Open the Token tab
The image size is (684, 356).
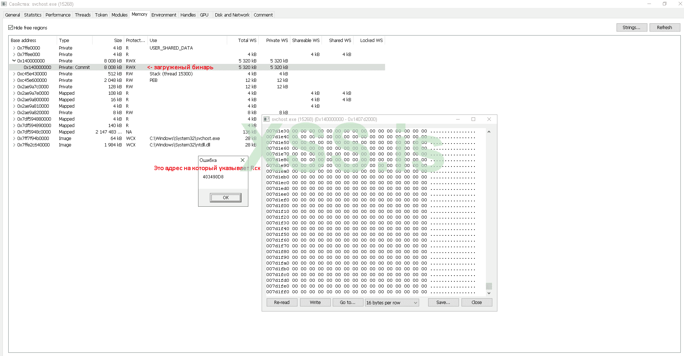point(101,15)
